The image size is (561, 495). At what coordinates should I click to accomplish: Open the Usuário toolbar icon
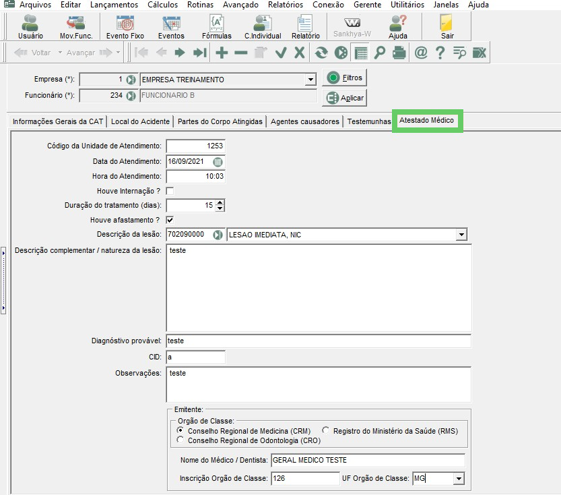click(30, 27)
